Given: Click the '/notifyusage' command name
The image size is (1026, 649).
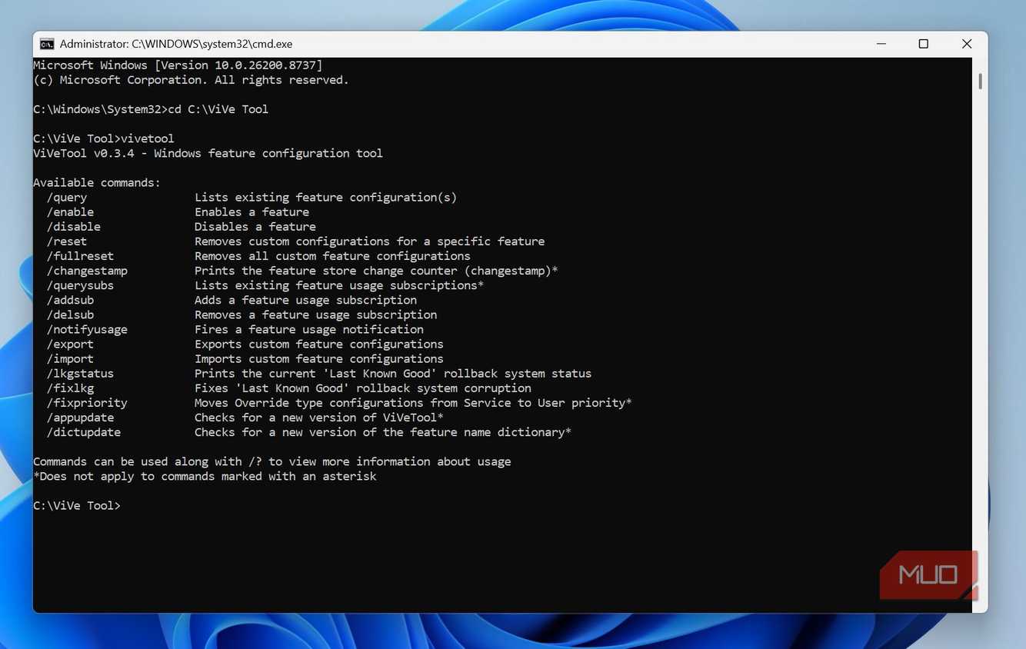Looking at the screenshot, I should [x=87, y=329].
